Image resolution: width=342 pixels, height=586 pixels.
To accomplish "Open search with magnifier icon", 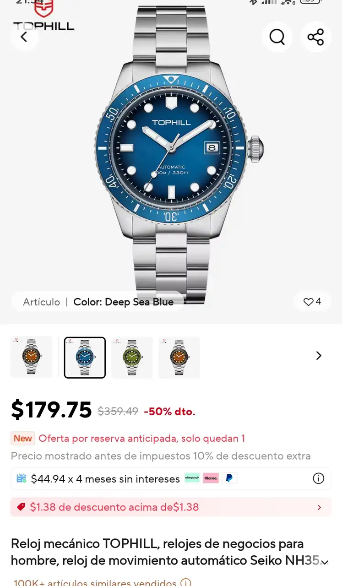I will pos(277,37).
